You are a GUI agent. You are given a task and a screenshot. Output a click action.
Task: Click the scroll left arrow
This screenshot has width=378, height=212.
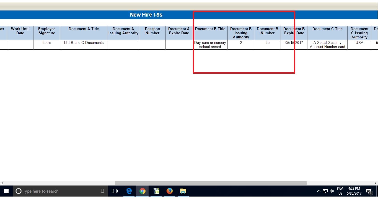tap(2, 183)
